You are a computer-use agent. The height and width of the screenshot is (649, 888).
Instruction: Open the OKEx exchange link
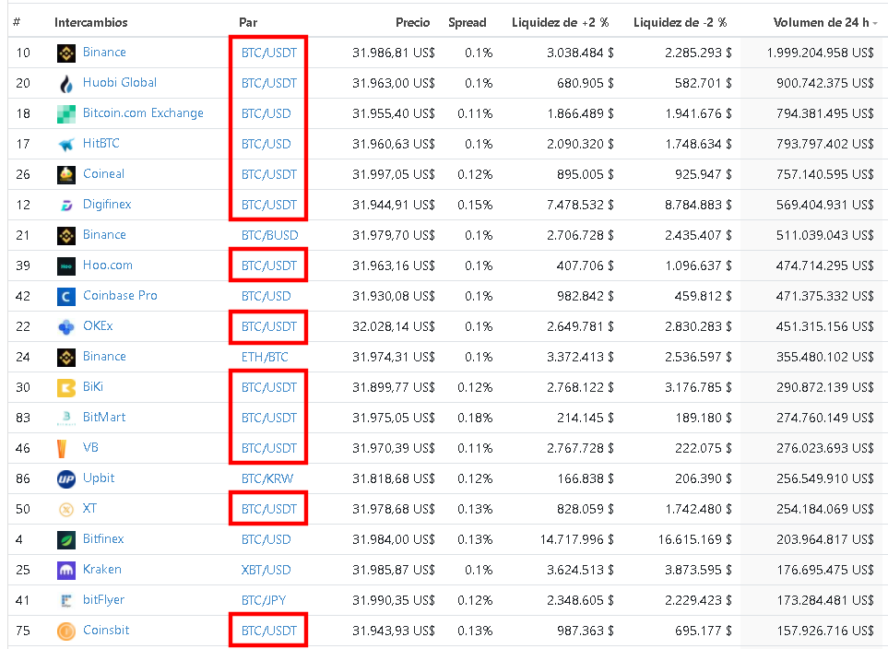98,325
